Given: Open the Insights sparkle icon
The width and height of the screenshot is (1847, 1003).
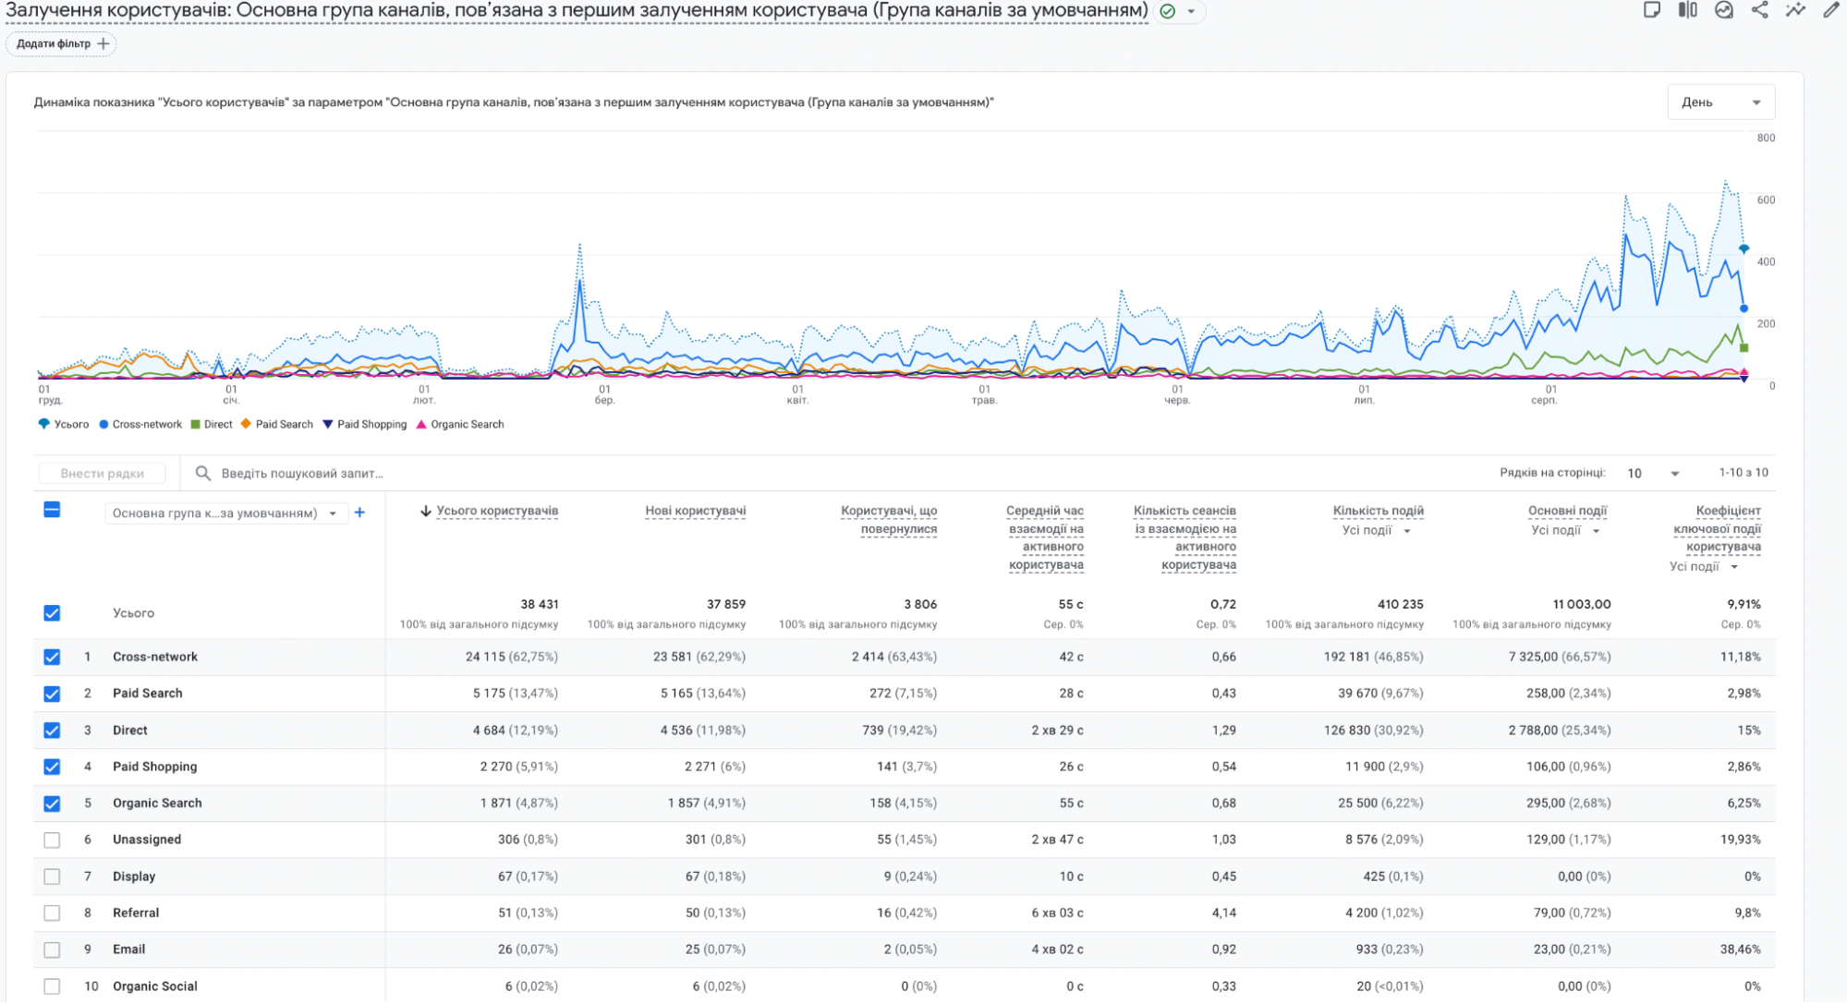Looking at the screenshot, I should pyautogui.click(x=1794, y=10).
